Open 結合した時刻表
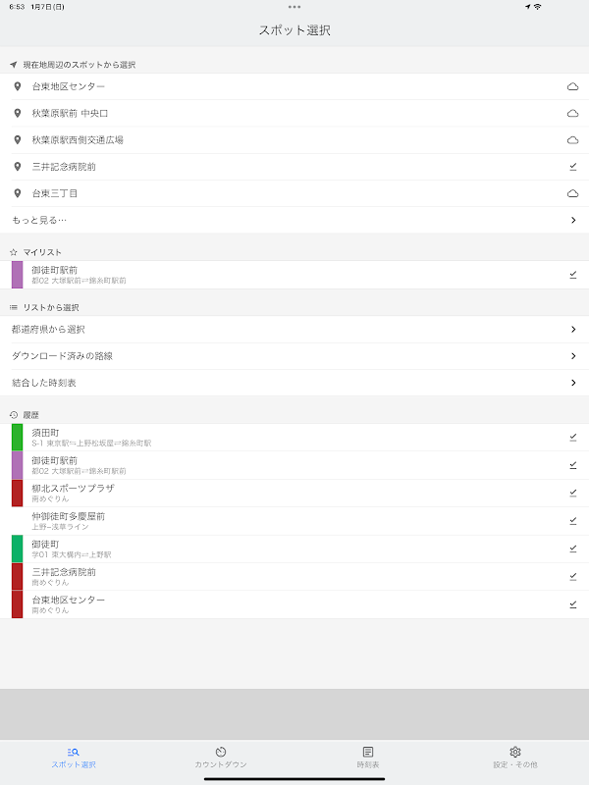Viewport: 589px width, 785px height. (x=294, y=383)
